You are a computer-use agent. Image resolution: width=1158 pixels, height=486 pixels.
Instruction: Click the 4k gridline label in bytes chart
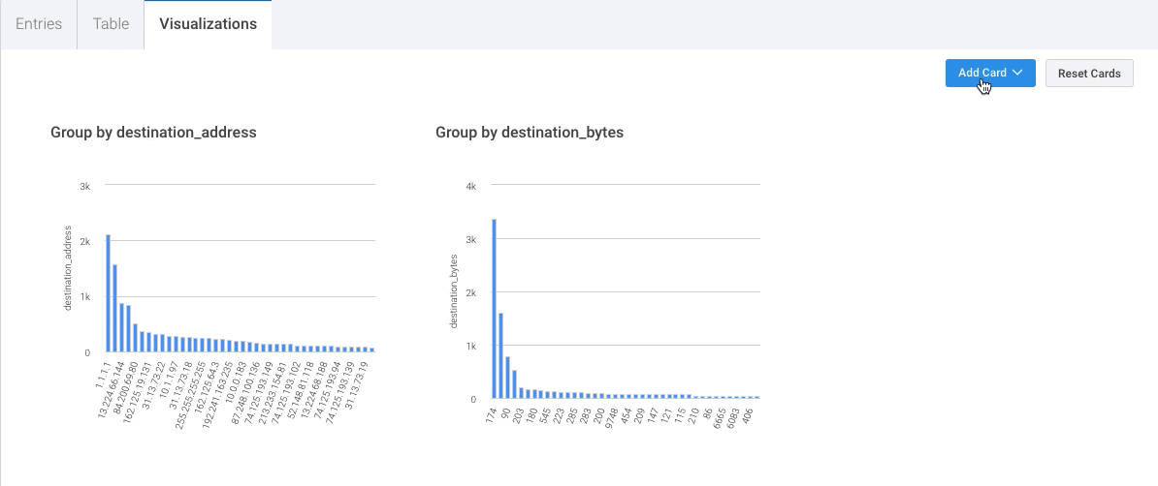click(x=471, y=186)
